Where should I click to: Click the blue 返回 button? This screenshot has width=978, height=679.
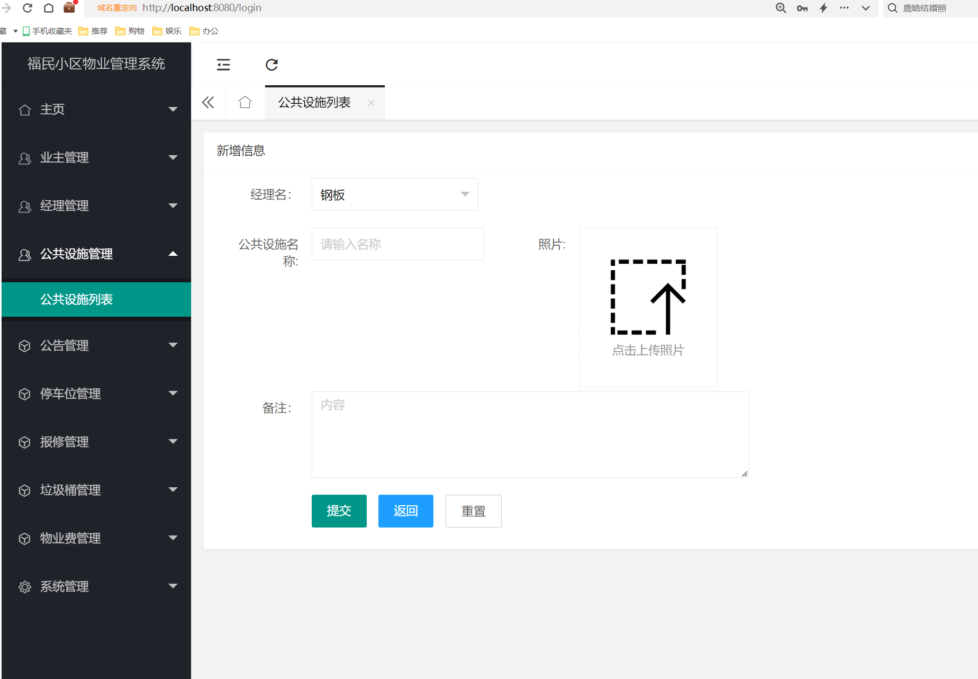tap(406, 511)
